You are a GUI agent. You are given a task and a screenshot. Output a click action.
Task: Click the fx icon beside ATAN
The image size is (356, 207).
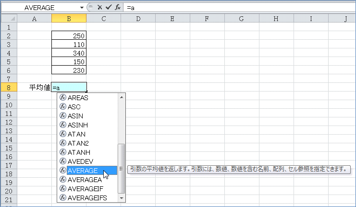[x=62, y=134]
